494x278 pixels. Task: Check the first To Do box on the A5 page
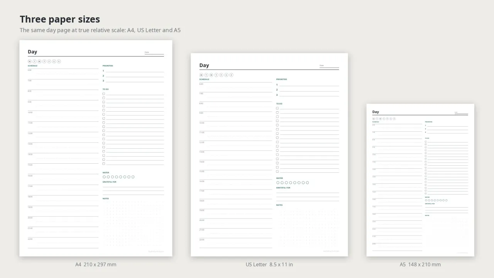(x=426, y=141)
